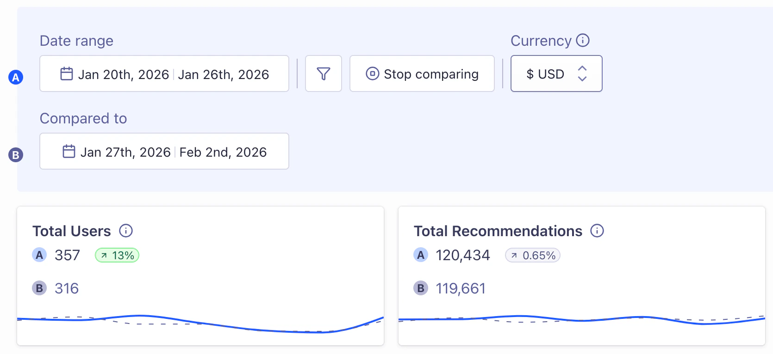The height and width of the screenshot is (354, 773).
Task: Click the upward arrow inside the 13% badge
Action: coord(104,255)
